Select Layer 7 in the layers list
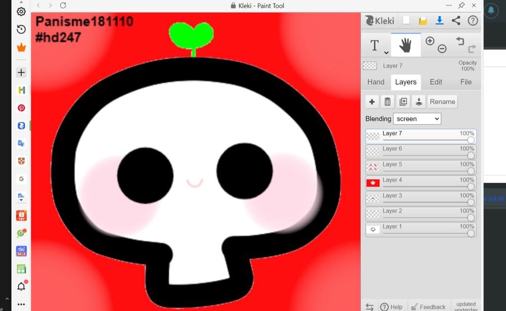This screenshot has width=506, height=311. 421,137
